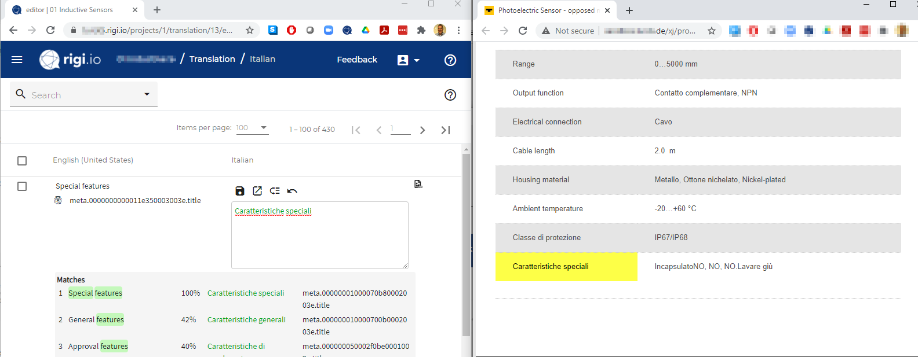
Task: Click English (United States) column header
Action: [93, 160]
